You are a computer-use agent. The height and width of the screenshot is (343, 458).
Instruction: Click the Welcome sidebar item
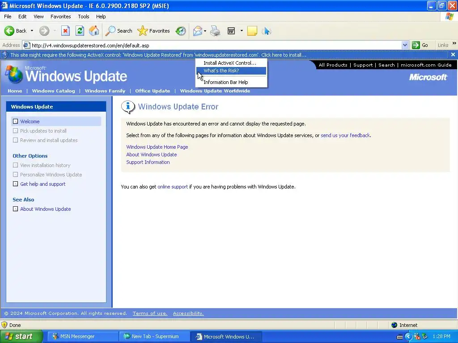tap(56, 121)
